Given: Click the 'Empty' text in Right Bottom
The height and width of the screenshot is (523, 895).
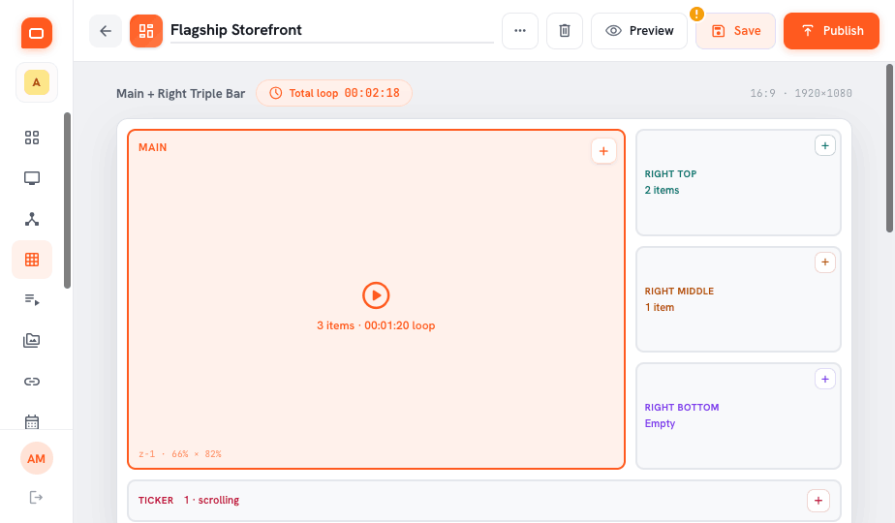Looking at the screenshot, I should (660, 423).
